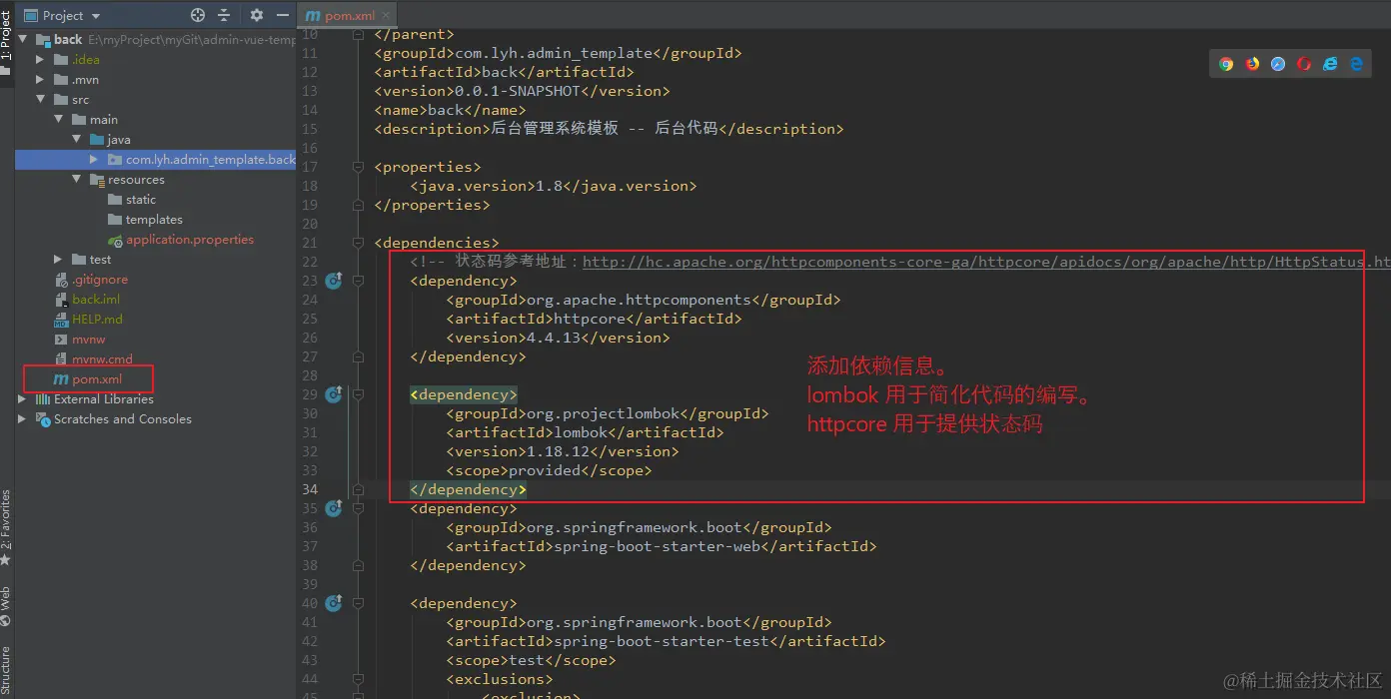Open the Structure tool window tab
Viewport: 1391px width, 699px height.
pos(6,671)
